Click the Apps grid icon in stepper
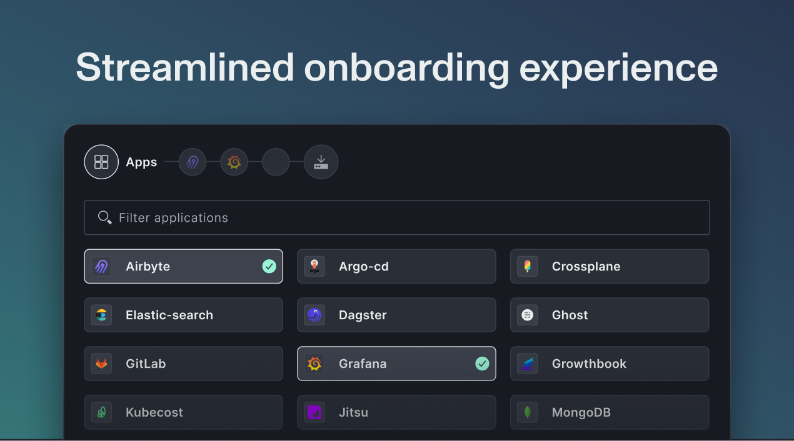794x441 pixels. pos(101,162)
